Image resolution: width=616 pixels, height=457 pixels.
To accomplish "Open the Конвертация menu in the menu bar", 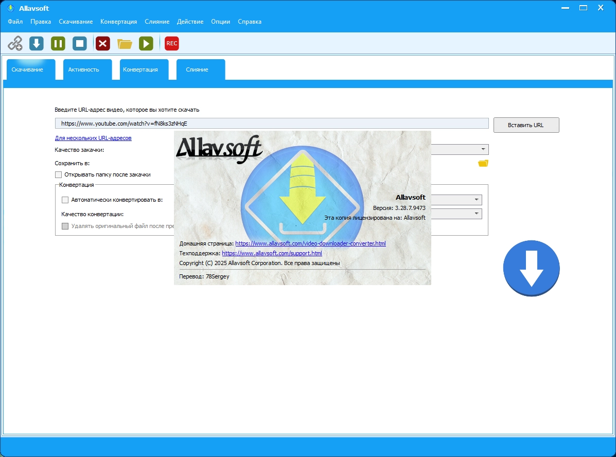I will 119,22.
